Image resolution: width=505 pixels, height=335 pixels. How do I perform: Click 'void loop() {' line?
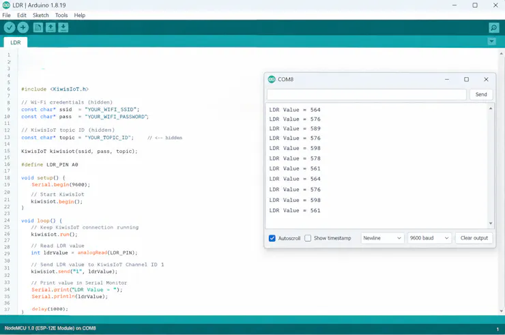tap(42, 220)
